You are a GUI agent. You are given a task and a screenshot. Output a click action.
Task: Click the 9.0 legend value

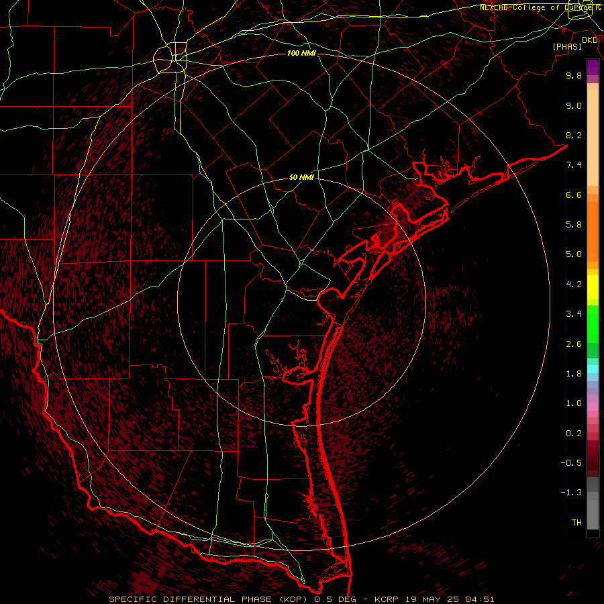tap(574, 105)
